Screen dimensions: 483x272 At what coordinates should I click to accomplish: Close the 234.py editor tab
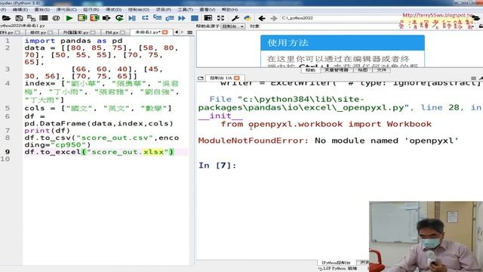point(122,32)
